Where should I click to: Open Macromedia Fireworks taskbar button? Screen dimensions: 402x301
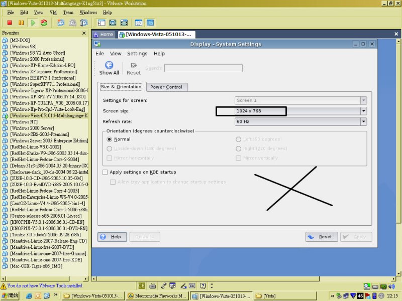tap(157, 296)
